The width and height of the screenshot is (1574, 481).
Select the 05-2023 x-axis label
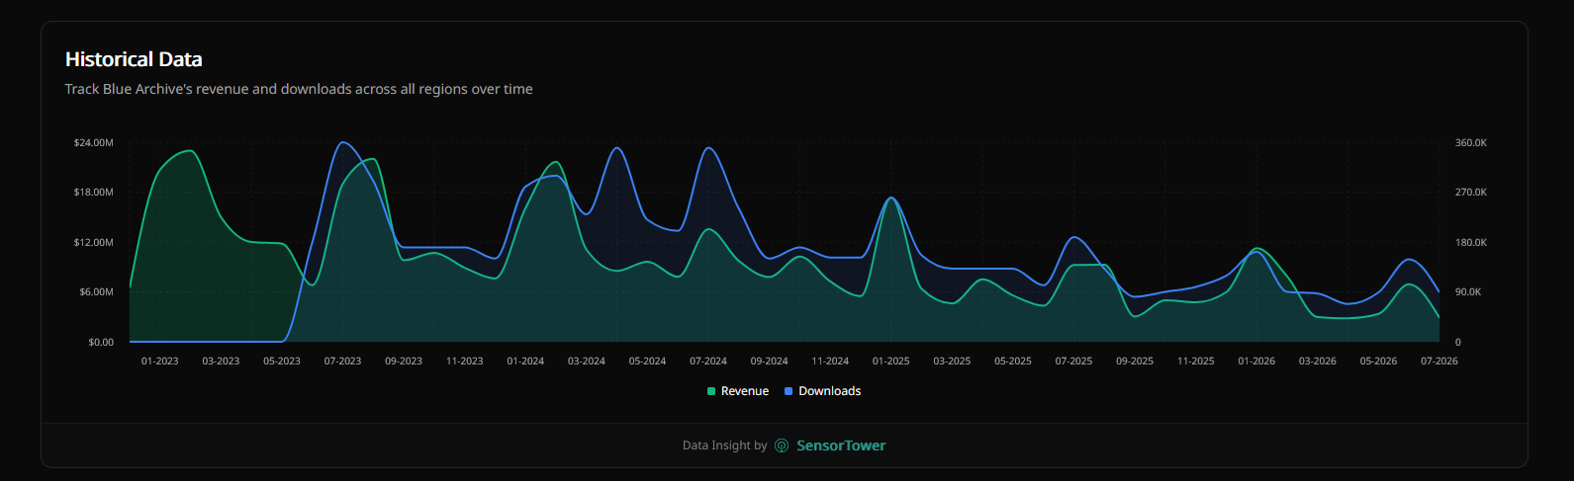[282, 361]
